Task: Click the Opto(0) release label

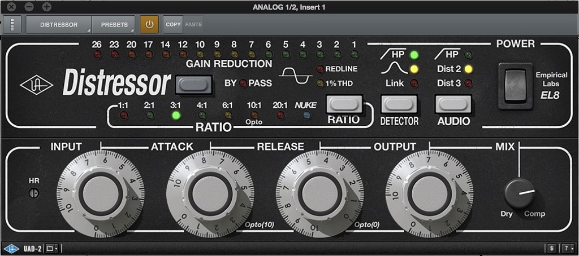Action: 367,224
